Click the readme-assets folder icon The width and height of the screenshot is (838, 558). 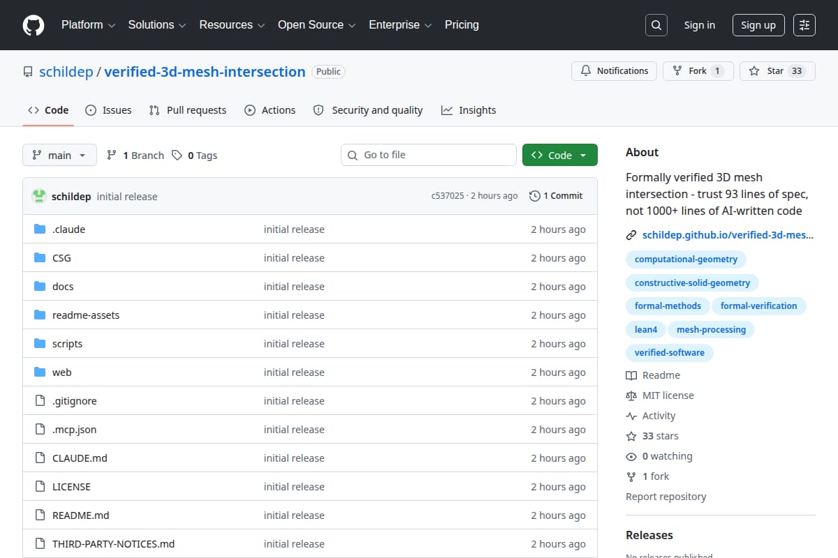[40, 315]
